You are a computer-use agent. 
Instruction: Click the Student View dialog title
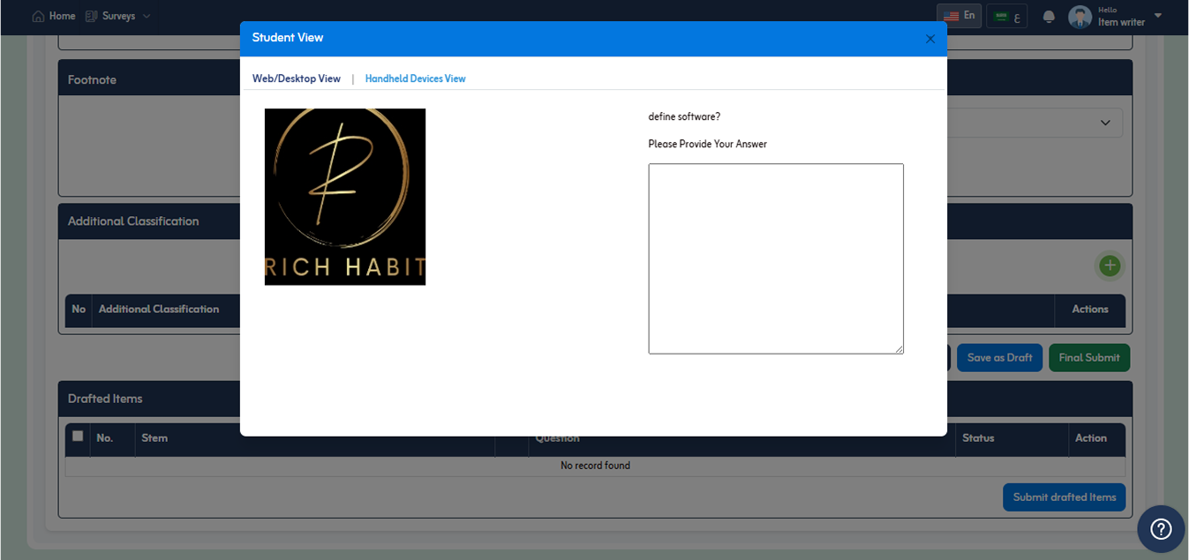click(288, 37)
